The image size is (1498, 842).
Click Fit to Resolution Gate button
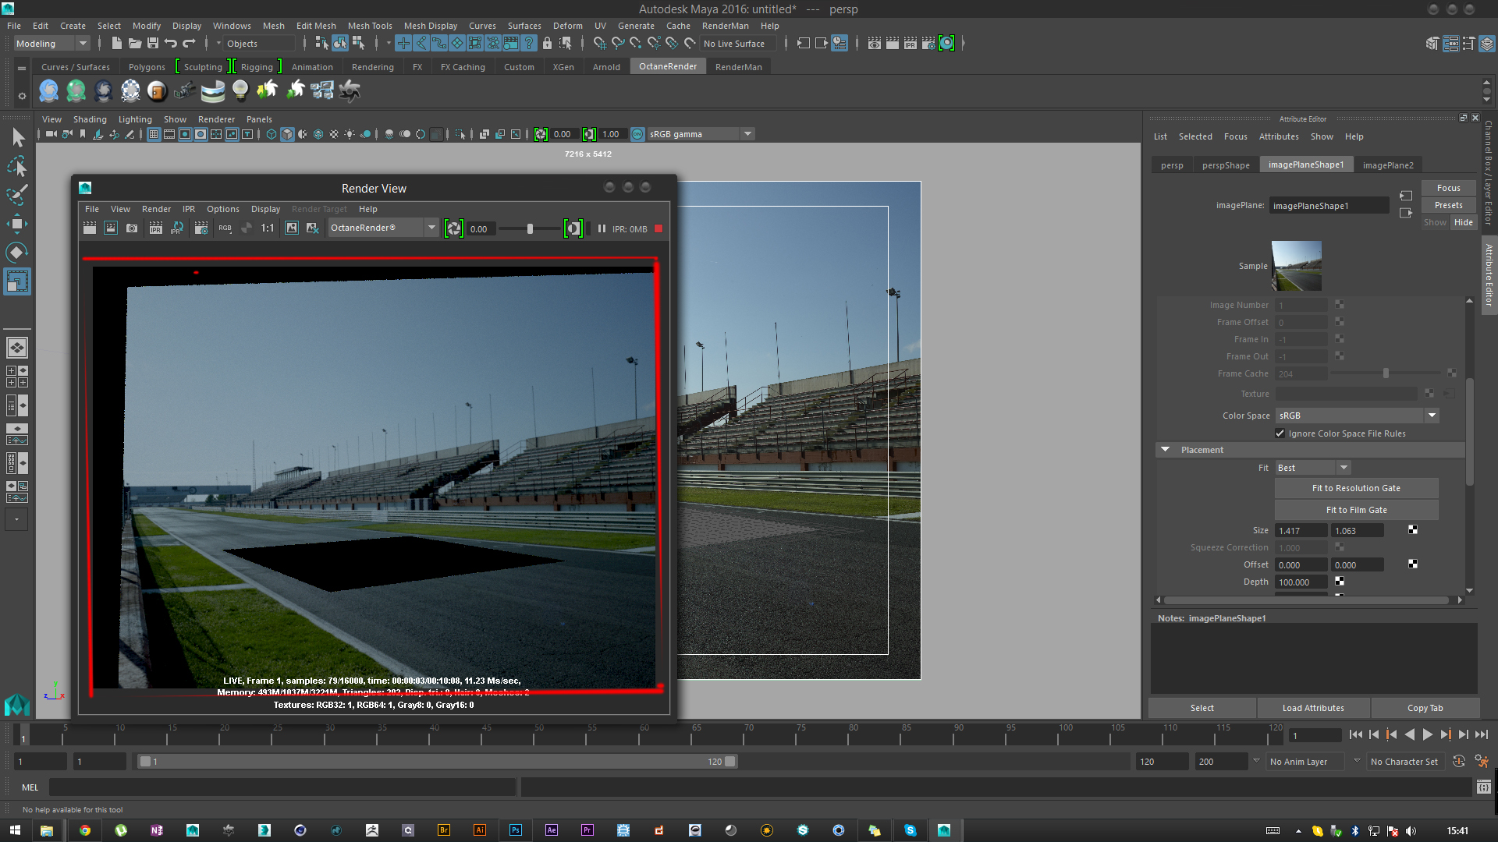[x=1356, y=488]
